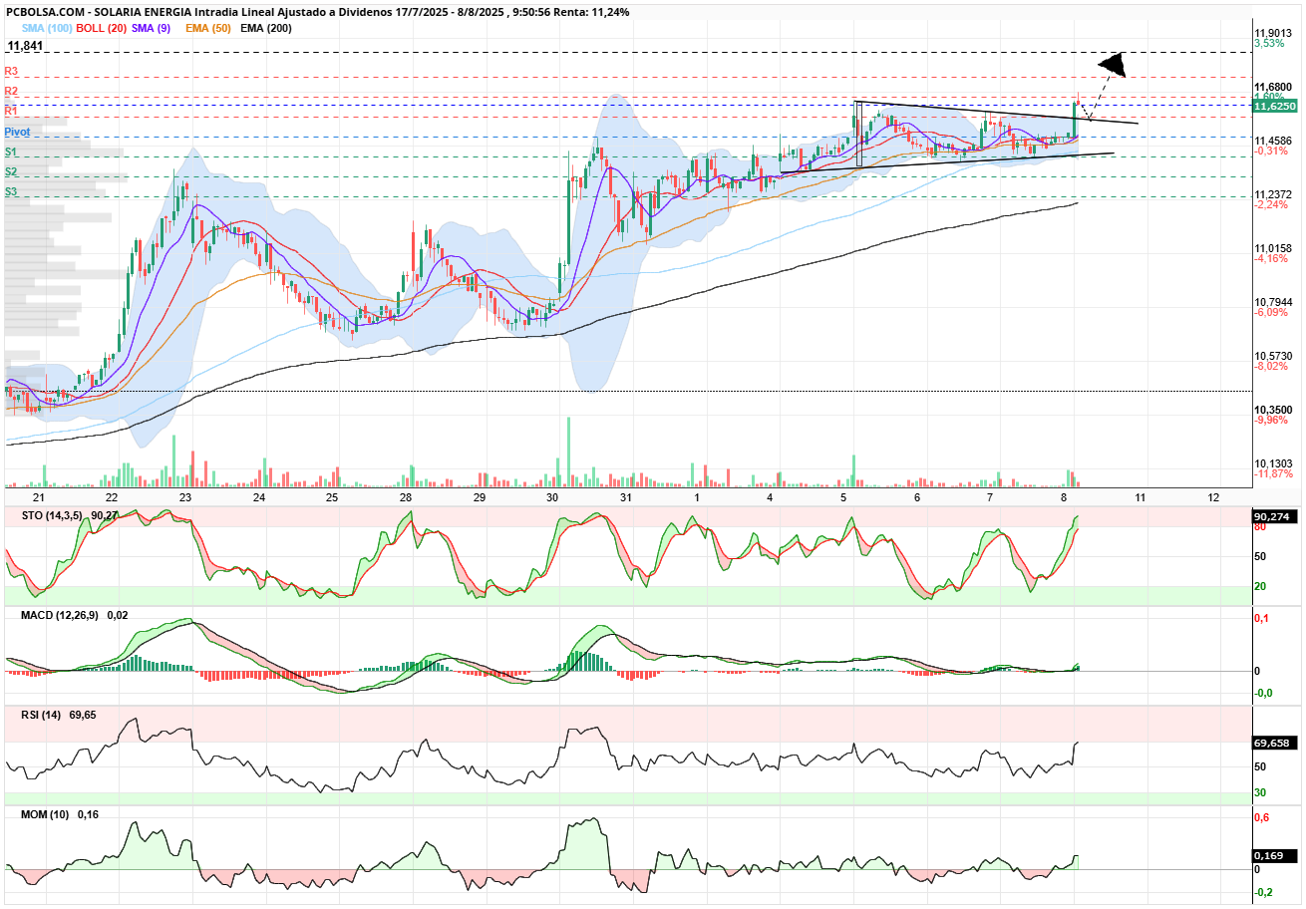Image resolution: width=1306 pixels, height=909 pixels.
Task: Select the -2,24% axis percentage
Action: pyautogui.click(x=1269, y=204)
